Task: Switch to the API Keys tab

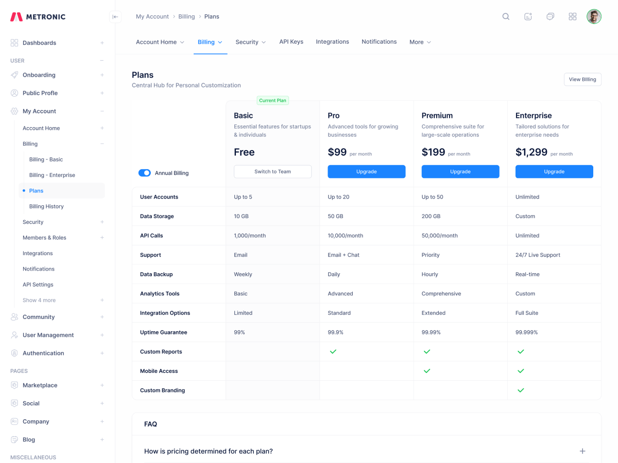Action: (x=291, y=42)
